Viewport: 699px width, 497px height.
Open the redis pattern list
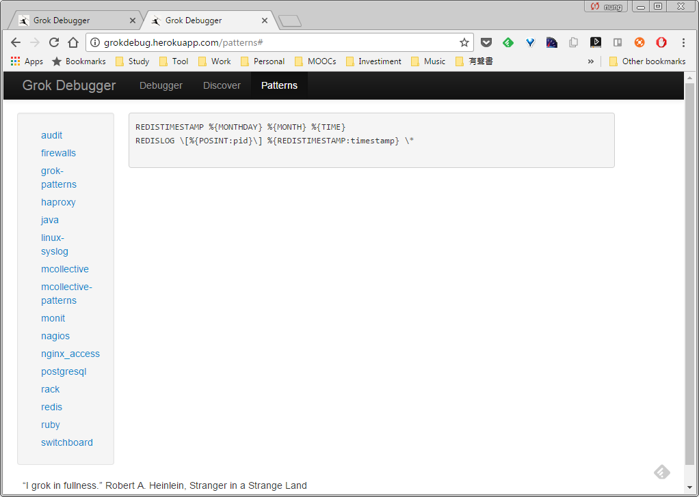tap(52, 407)
